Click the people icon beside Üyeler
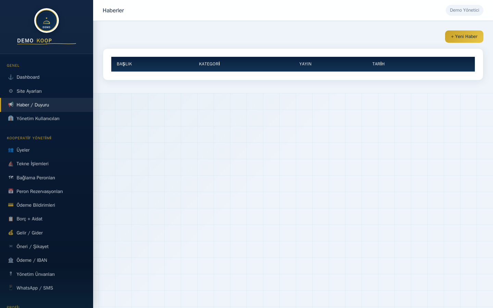Image resolution: width=493 pixels, height=308 pixels. [11, 150]
